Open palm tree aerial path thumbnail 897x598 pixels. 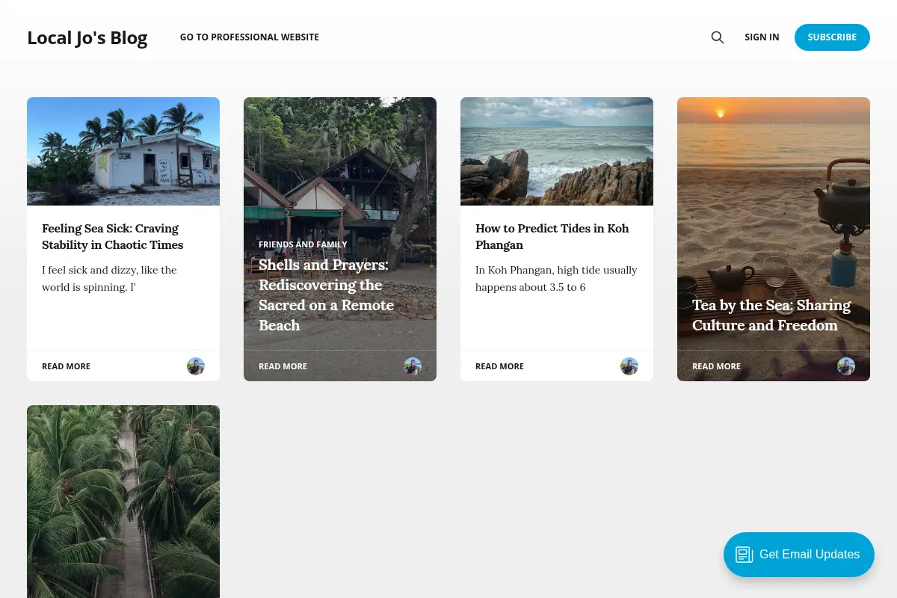123,502
